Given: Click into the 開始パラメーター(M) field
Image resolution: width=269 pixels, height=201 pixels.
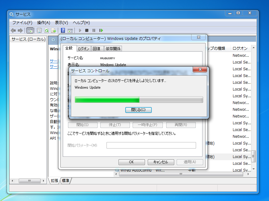Looking at the screenshot, I should point(151,145).
